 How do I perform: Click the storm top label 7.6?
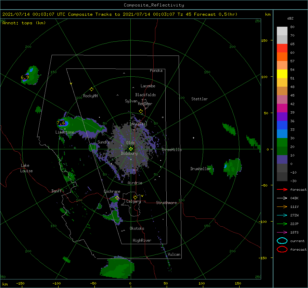pyautogui.click(x=61, y=123)
